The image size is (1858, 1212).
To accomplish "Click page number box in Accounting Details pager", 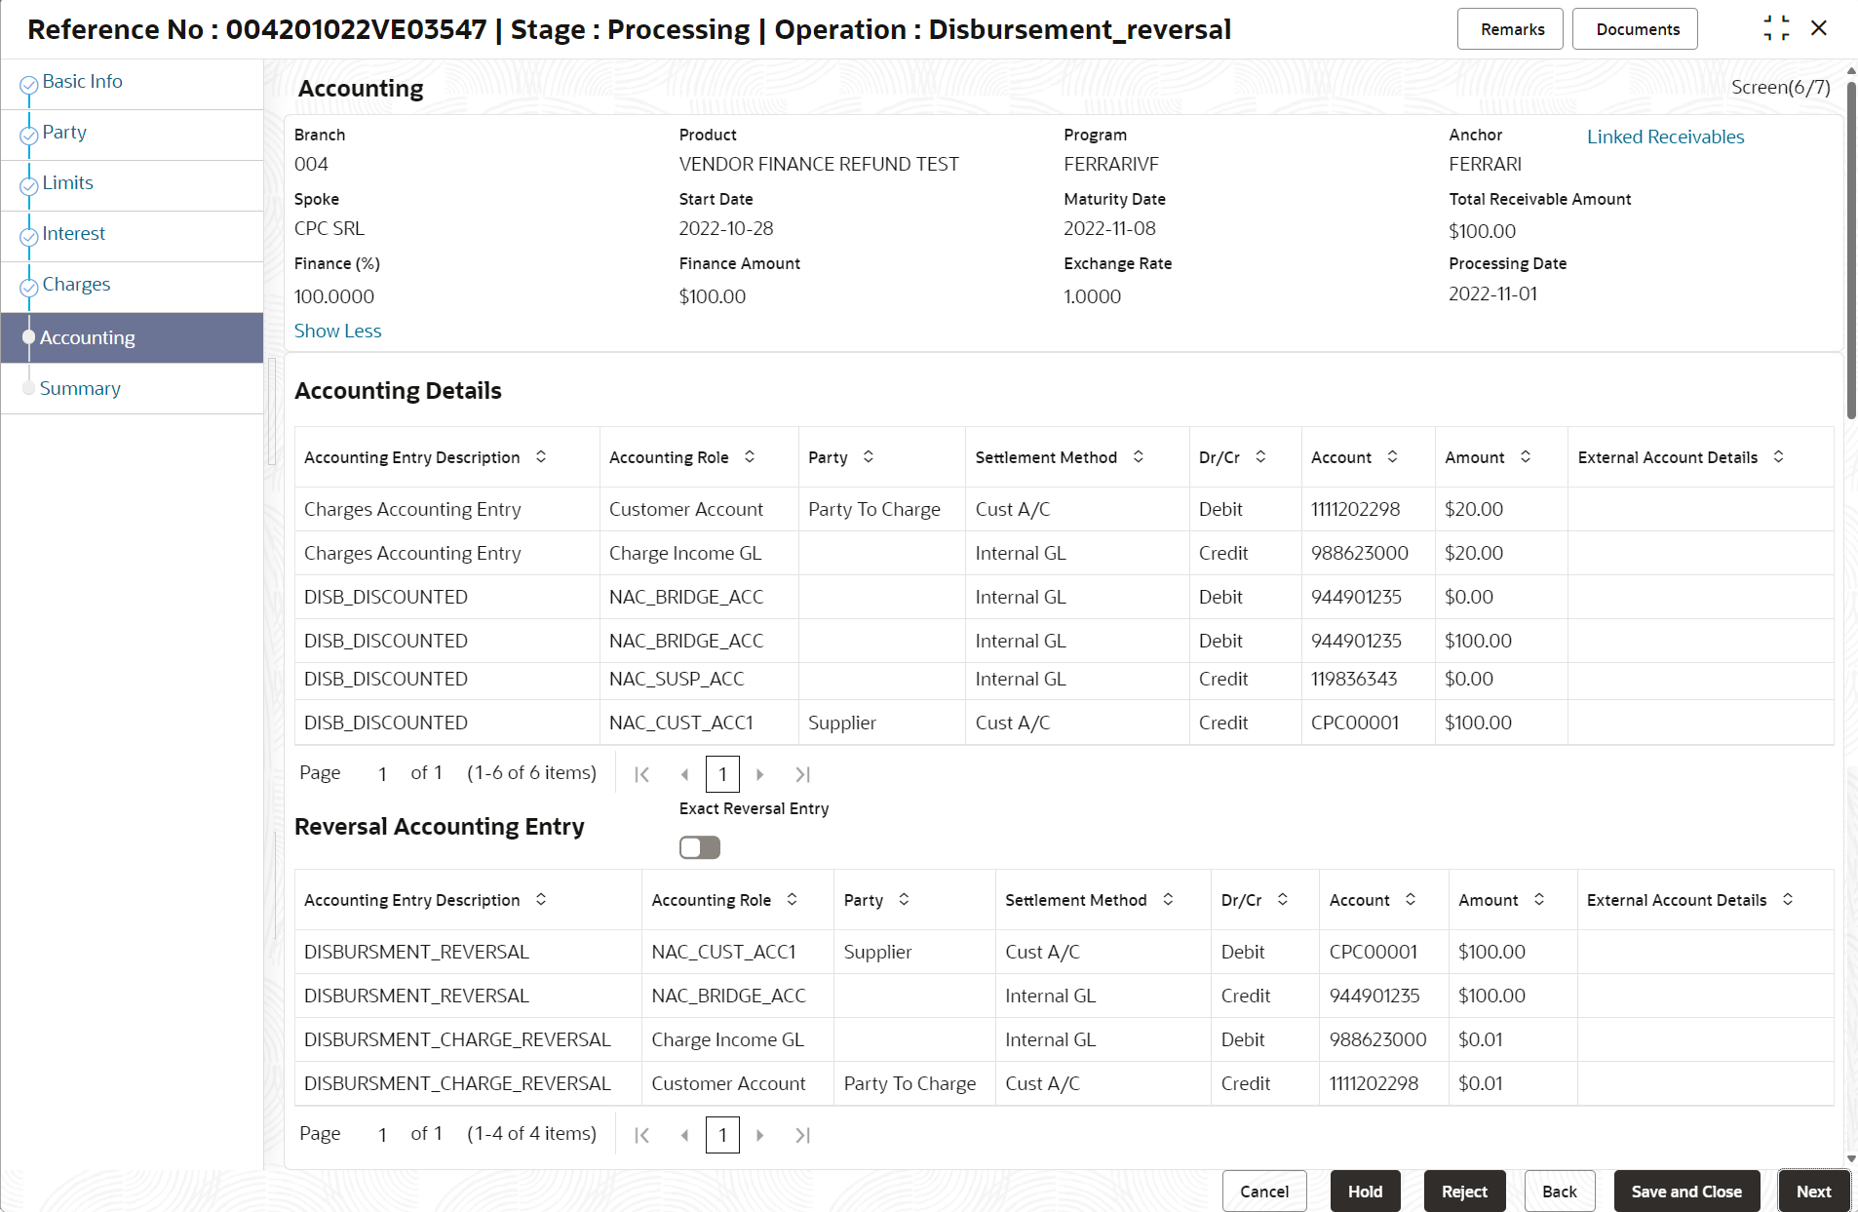I will (x=722, y=774).
